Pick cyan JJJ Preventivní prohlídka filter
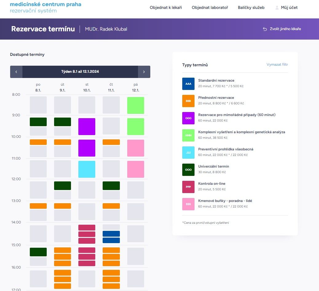Viewport: 319px width, 291px height. (188, 153)
